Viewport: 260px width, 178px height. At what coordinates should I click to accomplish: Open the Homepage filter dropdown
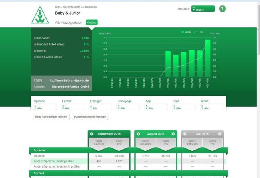[x=128, y=107]
